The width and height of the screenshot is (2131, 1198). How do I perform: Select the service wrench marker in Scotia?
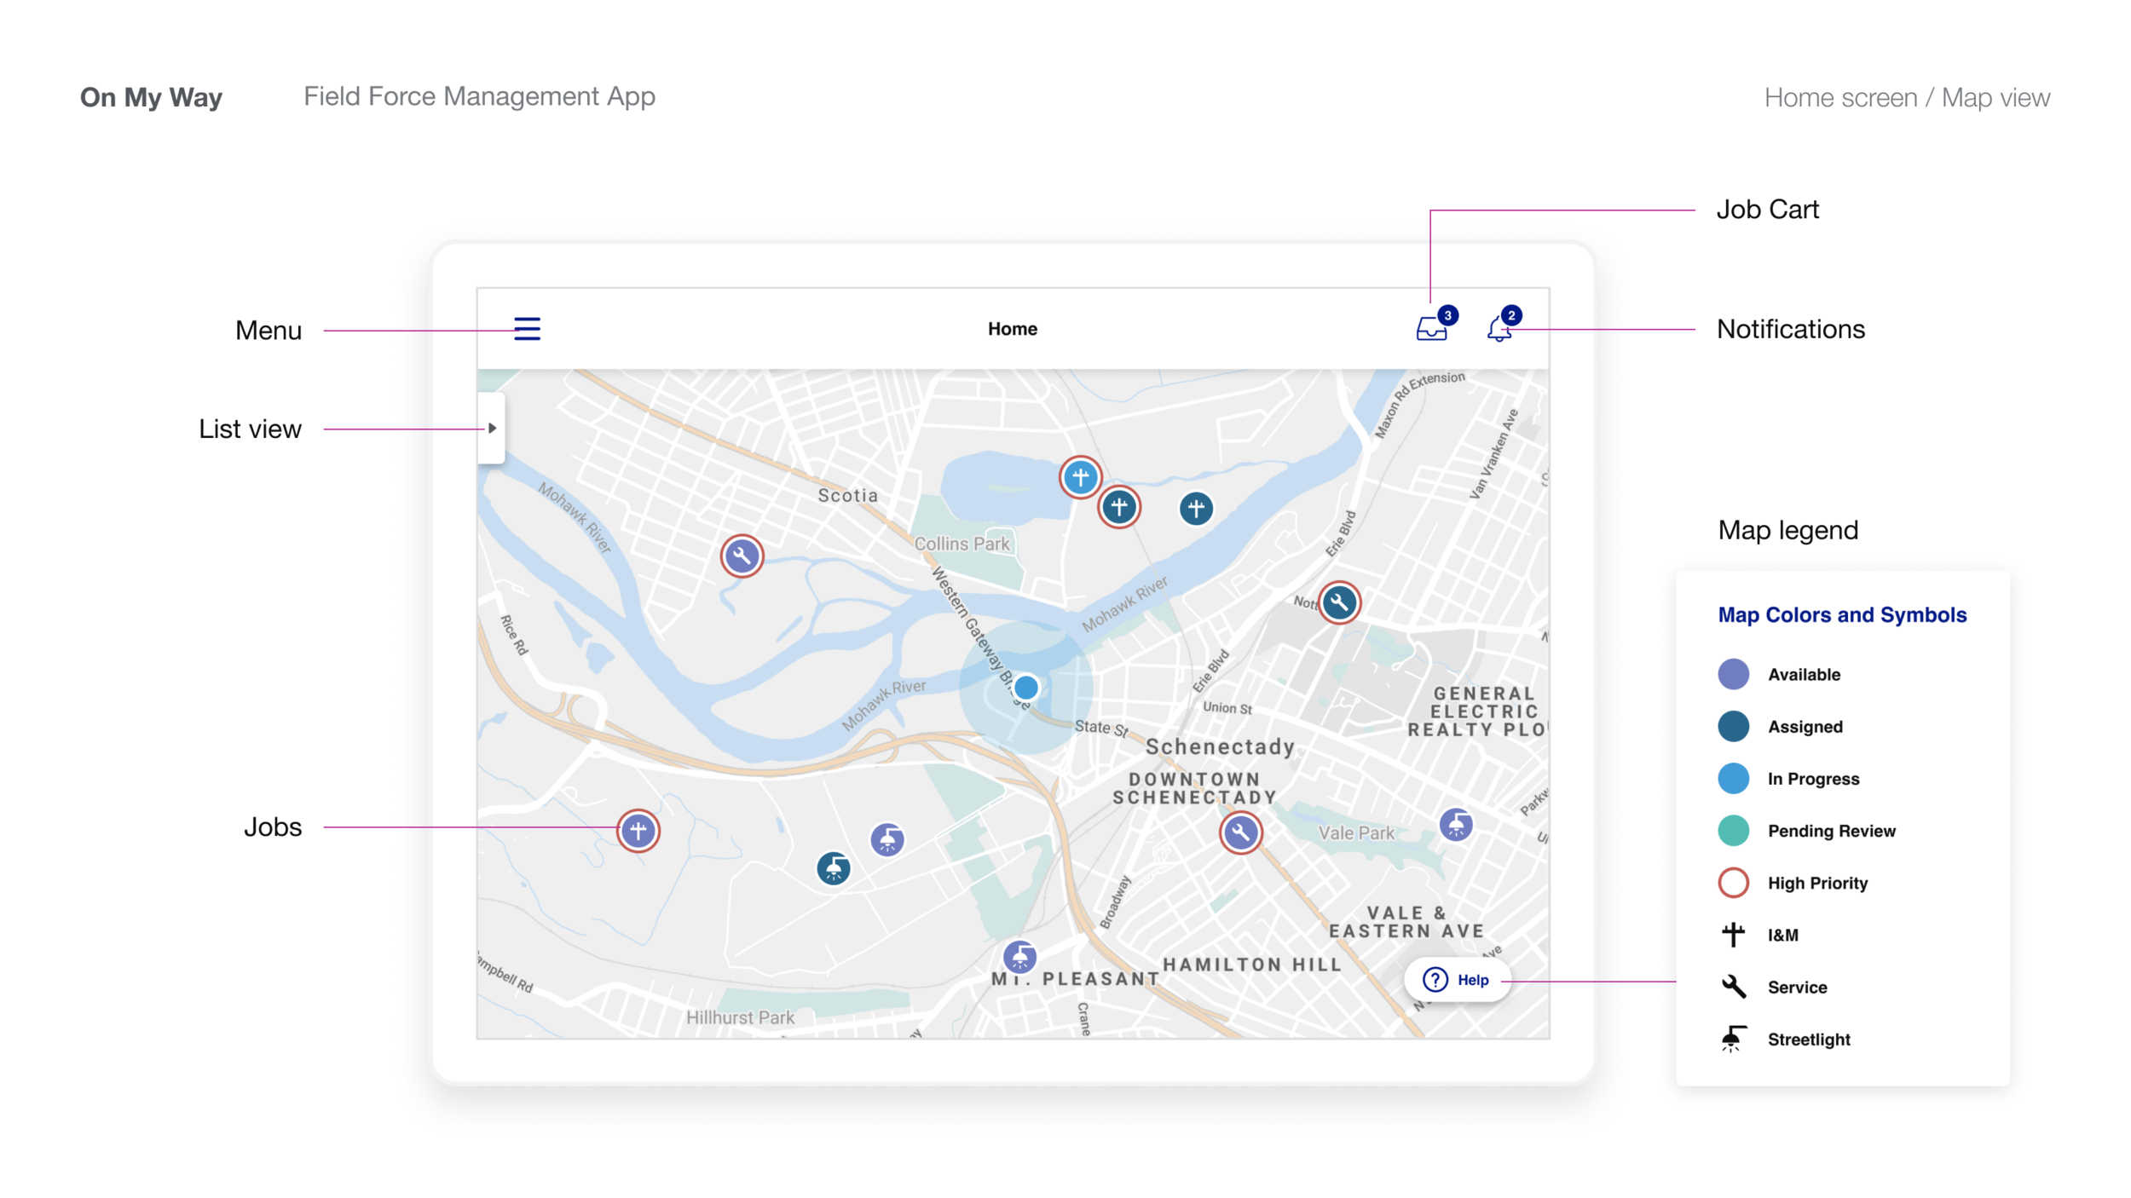(742, 556)
